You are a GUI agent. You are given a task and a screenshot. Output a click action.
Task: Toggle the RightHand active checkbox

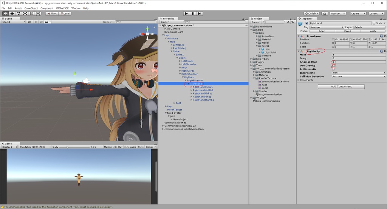click(x=307, y=23)
